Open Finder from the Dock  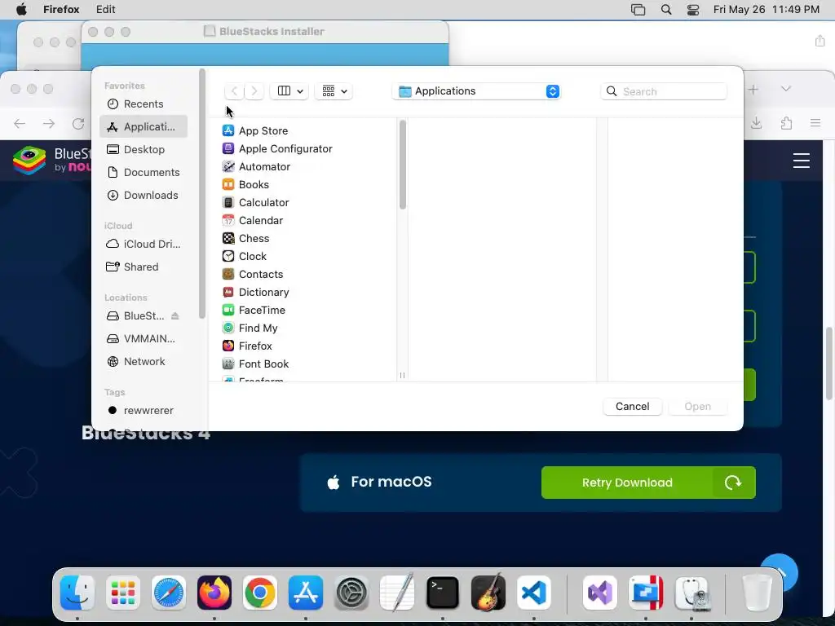[77, 593]
